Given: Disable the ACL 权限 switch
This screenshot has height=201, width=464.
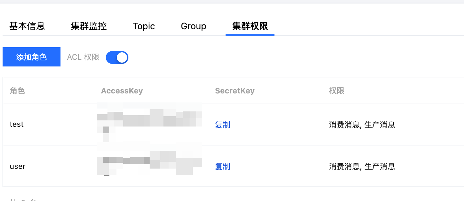Looking at the screenshot, I should [x=117, y=57].
